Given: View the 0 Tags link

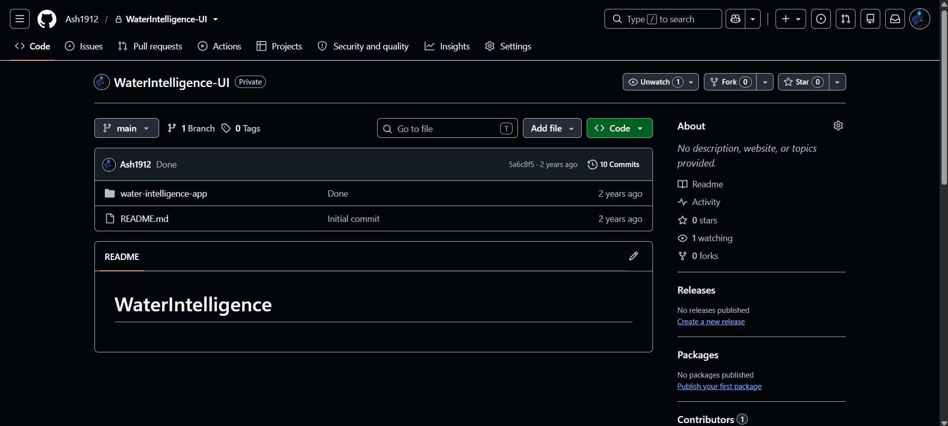Looking at the screenshot, I should pos(241,128).
